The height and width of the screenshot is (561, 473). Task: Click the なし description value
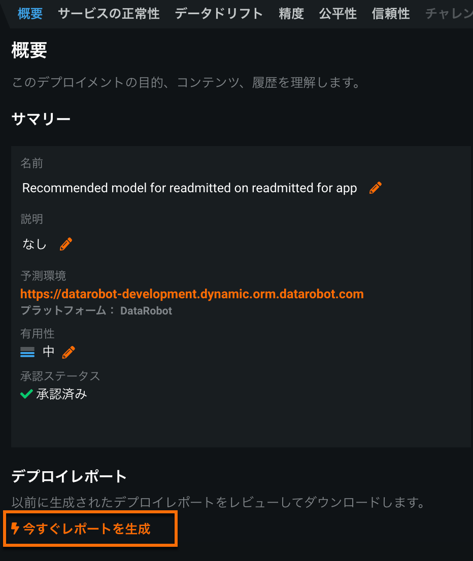tap(35, 244)
